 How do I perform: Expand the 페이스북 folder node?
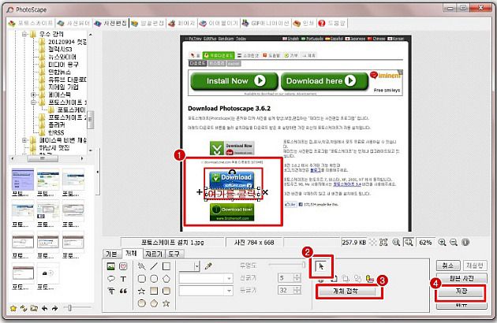(34, 95)
